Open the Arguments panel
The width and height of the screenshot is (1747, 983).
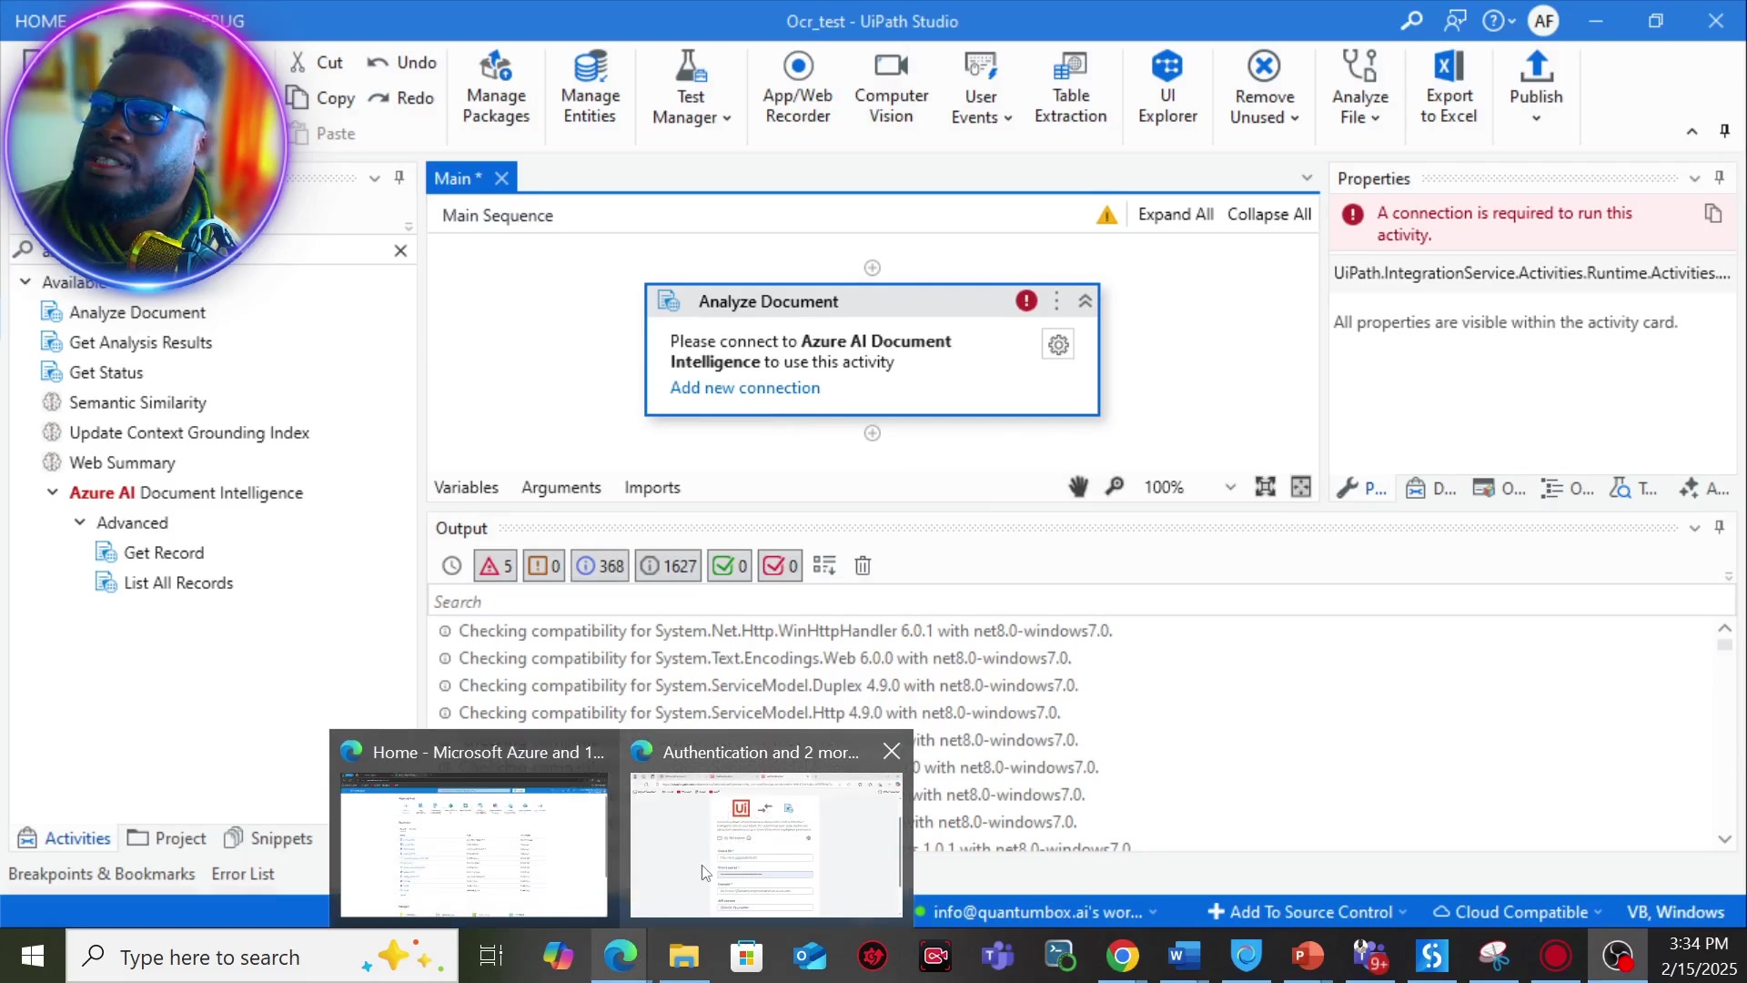[561, 487]
